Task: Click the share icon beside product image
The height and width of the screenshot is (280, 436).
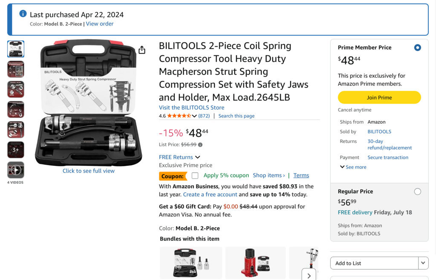Action: (x=142, y=50)
